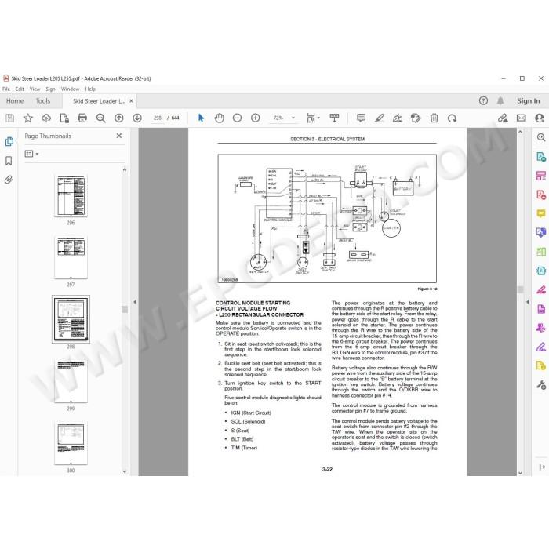Click the thumbnails panel scroll up arrow
The width and height of the screenshot is (549, 549).
(x=125, y=170)
